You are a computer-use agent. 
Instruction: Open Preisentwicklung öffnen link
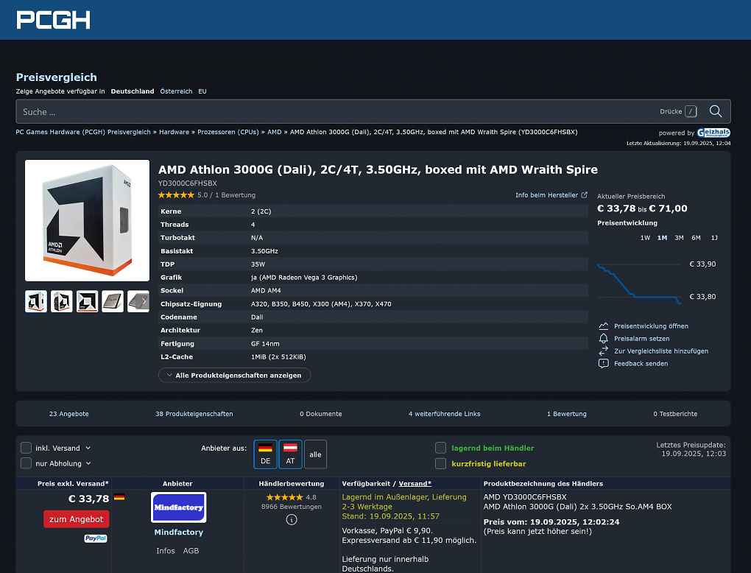click(651, 326)
